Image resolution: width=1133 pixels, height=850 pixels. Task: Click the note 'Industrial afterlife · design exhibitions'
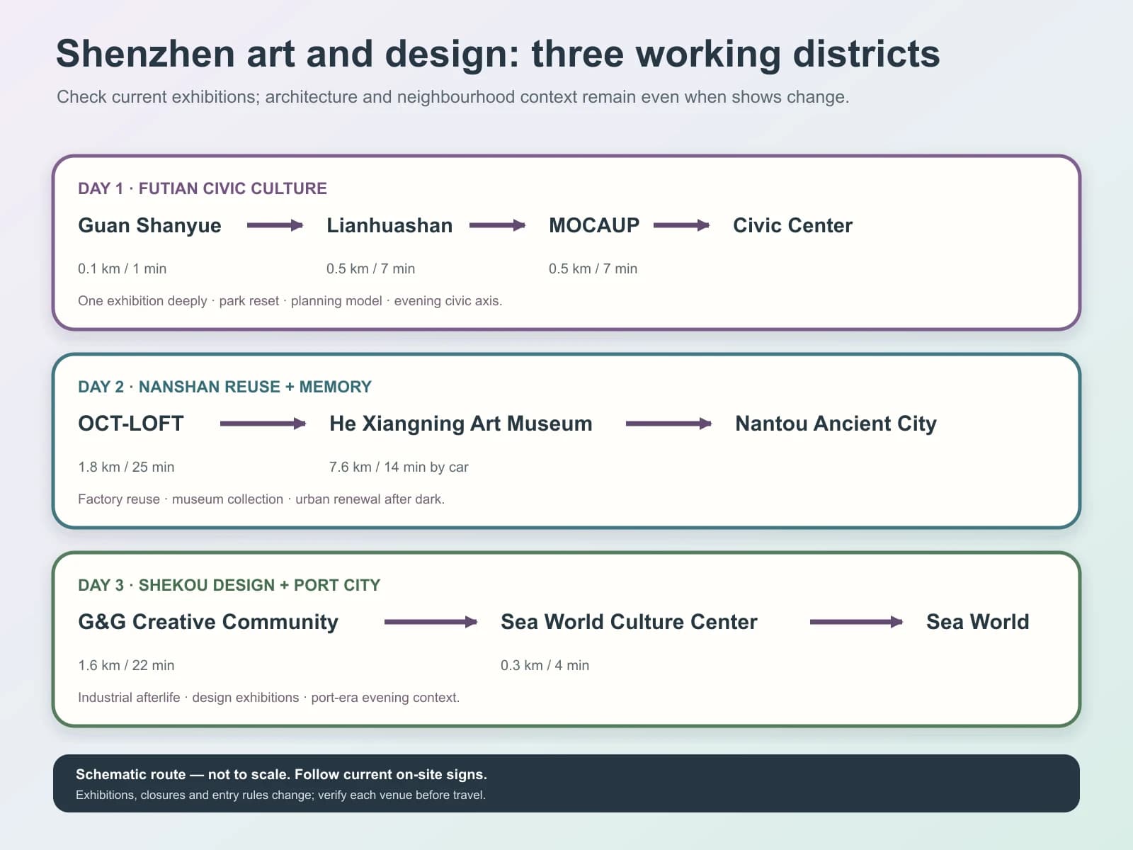[269, 698]
